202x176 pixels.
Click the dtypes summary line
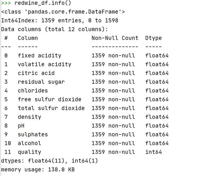[x=49, y=161]
